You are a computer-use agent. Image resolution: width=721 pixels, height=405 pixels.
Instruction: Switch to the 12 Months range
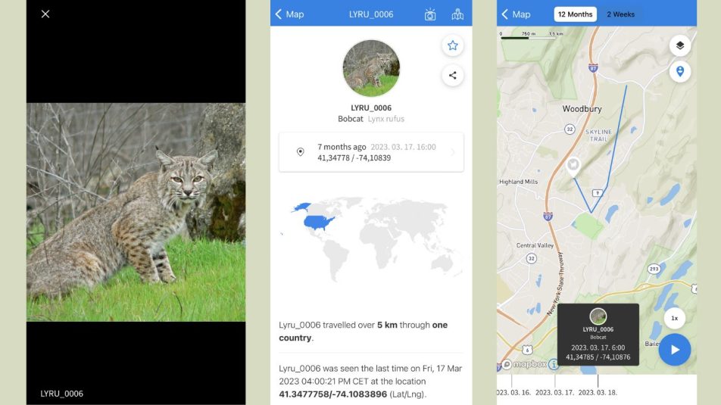coord(575,14)
